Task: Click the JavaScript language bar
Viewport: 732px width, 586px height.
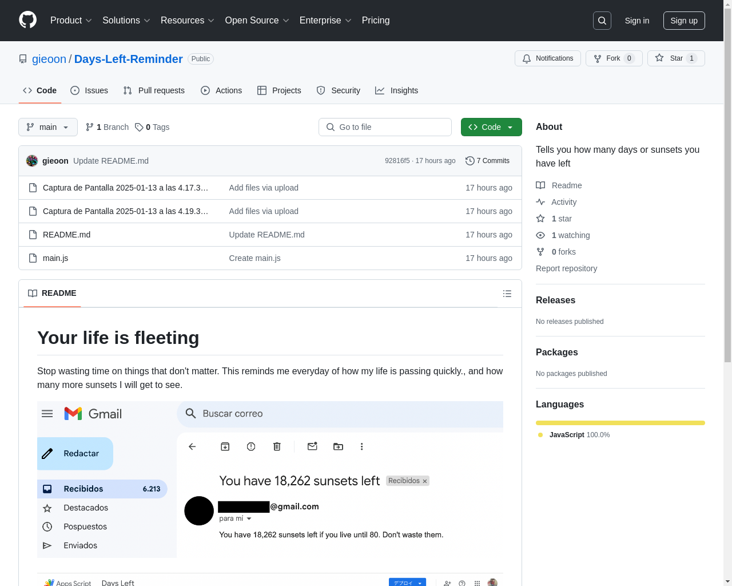Action: coord(620,423)
